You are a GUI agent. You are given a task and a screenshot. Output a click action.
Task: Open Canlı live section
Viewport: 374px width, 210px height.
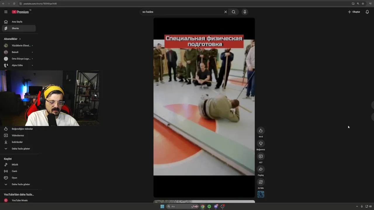click(19, 171)
